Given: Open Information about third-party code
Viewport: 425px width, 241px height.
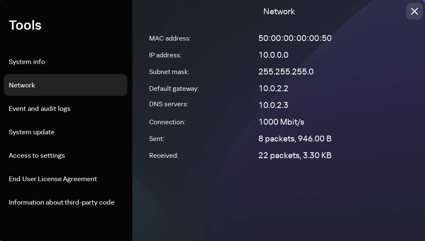Looking at the screenshot, I should tap(62, 202).
